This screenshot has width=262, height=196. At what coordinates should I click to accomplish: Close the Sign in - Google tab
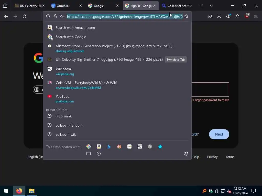pyautogui.click(x=154, y=6)
